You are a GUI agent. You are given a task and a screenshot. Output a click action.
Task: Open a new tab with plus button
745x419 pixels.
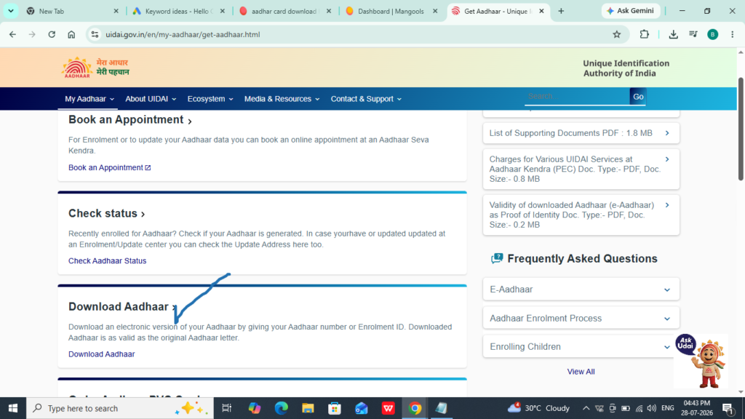tap(561, 11)
